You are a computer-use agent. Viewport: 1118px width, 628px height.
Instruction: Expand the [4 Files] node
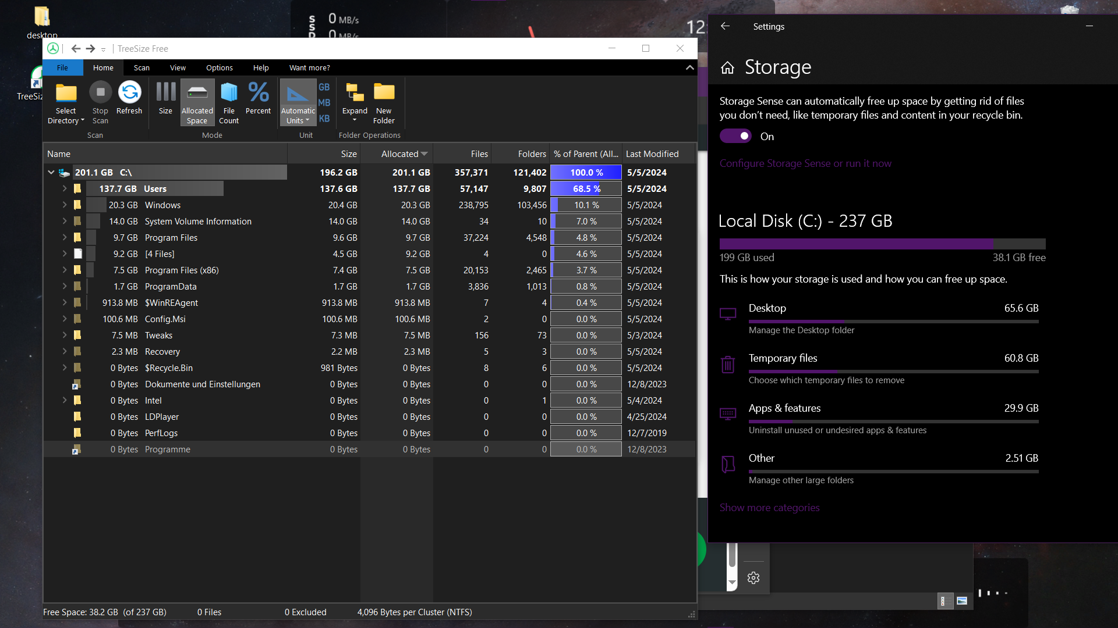click(x=64, y=254)
